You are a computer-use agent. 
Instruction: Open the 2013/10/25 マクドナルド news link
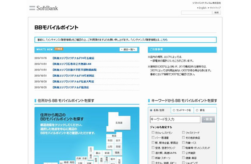click(x=70, y=87)
